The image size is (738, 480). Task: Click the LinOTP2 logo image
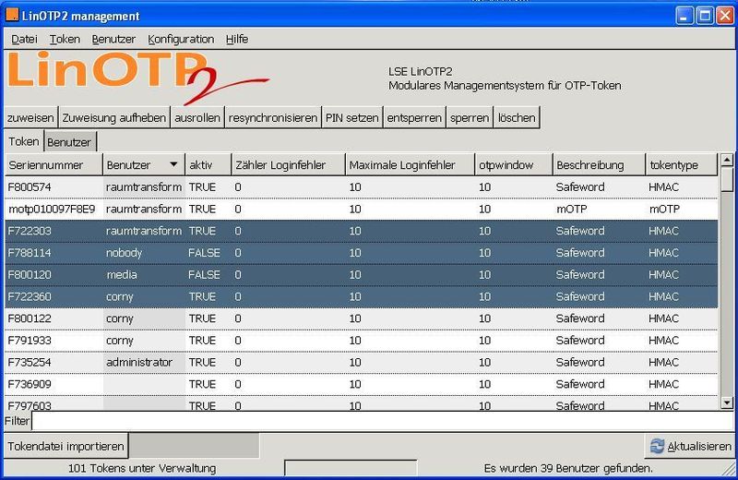click(x=137, y=77)
